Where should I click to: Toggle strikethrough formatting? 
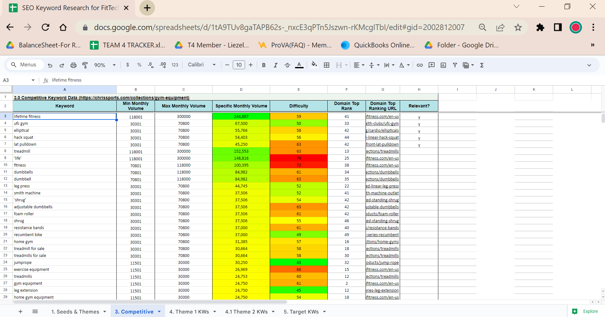[x=287, y=65]
